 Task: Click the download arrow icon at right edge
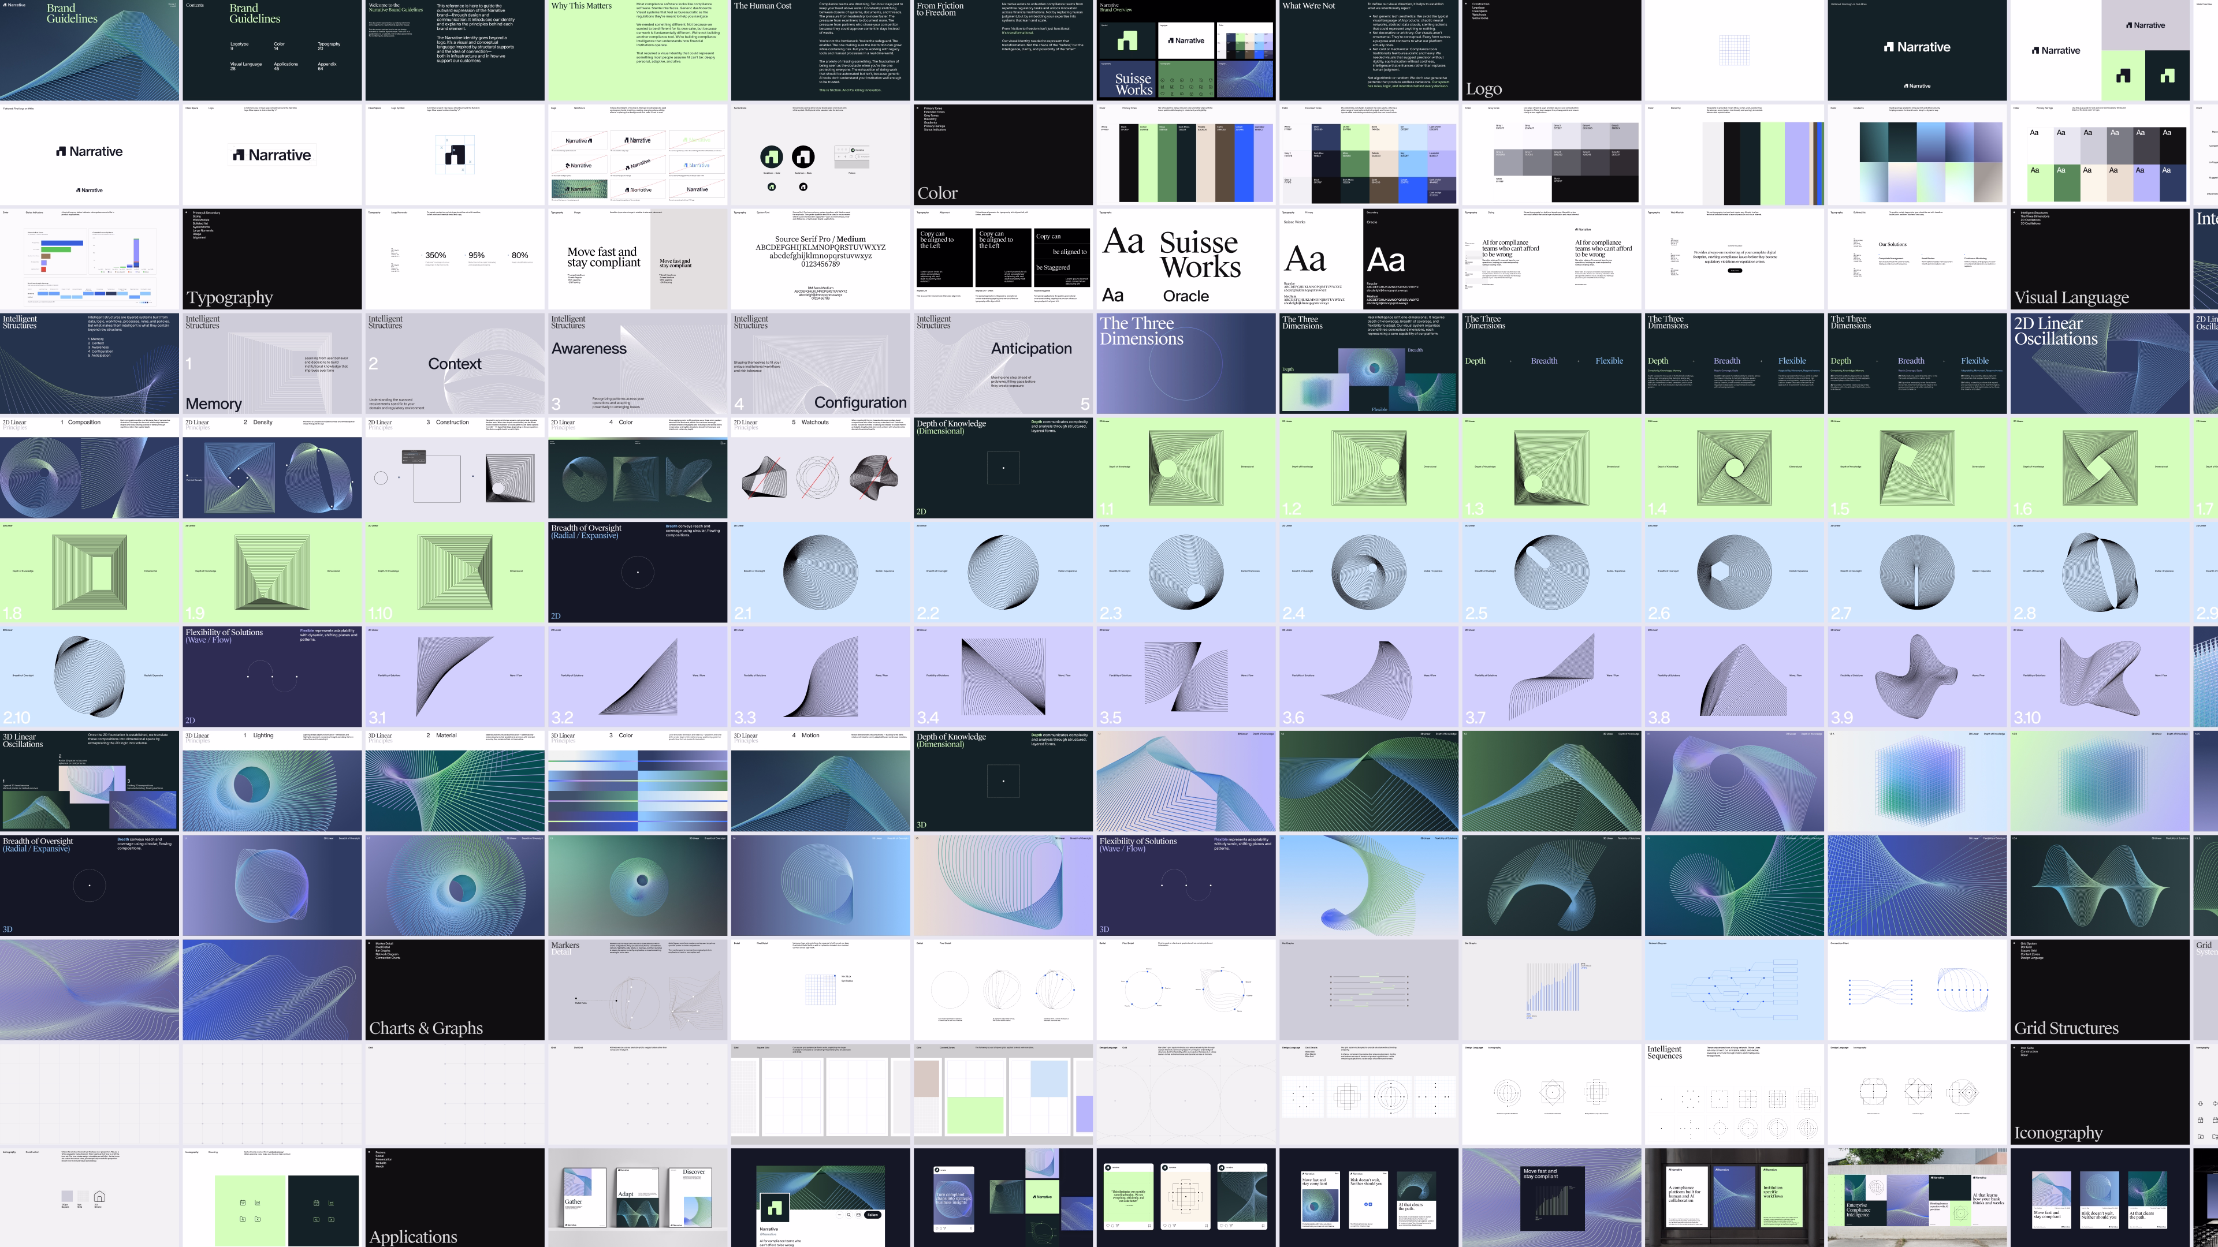(x=2201, y=1104)
